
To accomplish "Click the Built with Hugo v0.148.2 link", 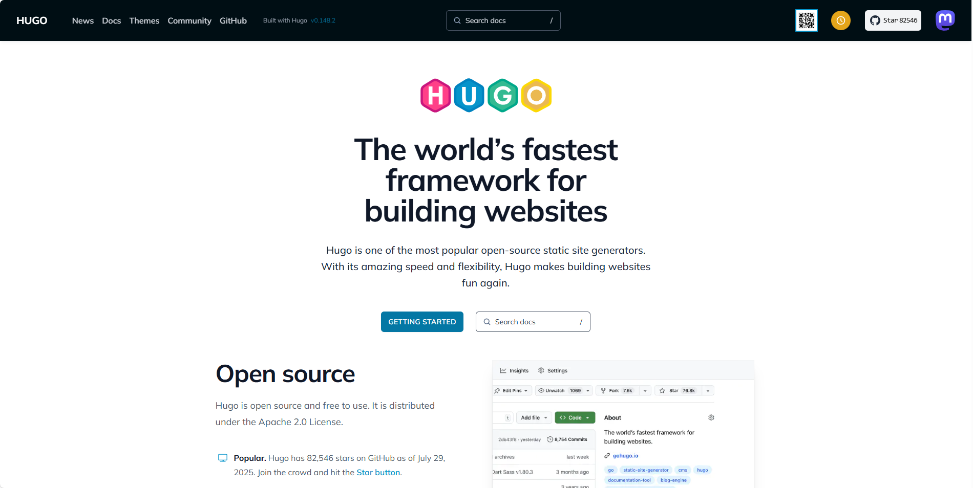I will point(299,20).
